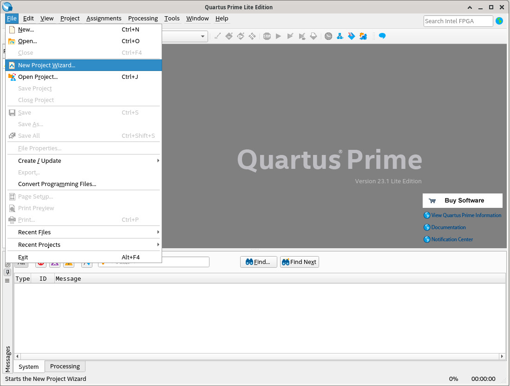
Task: Click the float window icon above pin
Action: coord(7,265)
